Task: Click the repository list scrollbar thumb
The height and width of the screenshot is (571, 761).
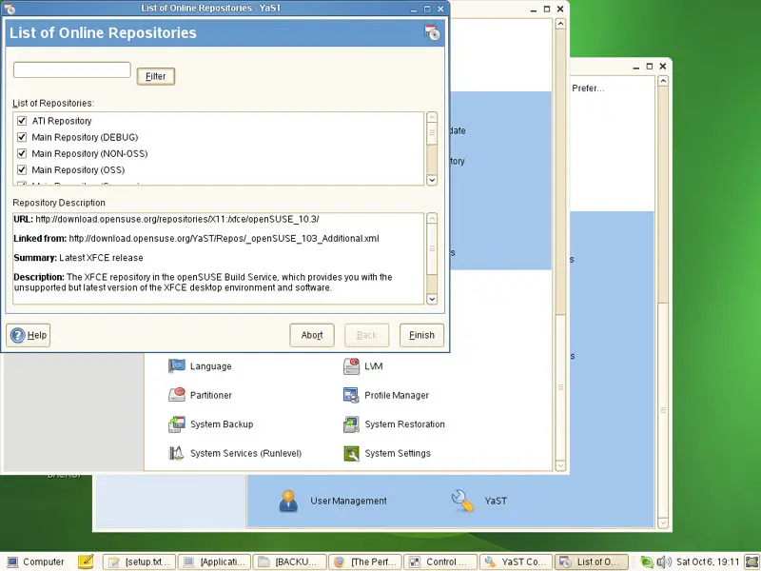Action: tap(432, 133)
